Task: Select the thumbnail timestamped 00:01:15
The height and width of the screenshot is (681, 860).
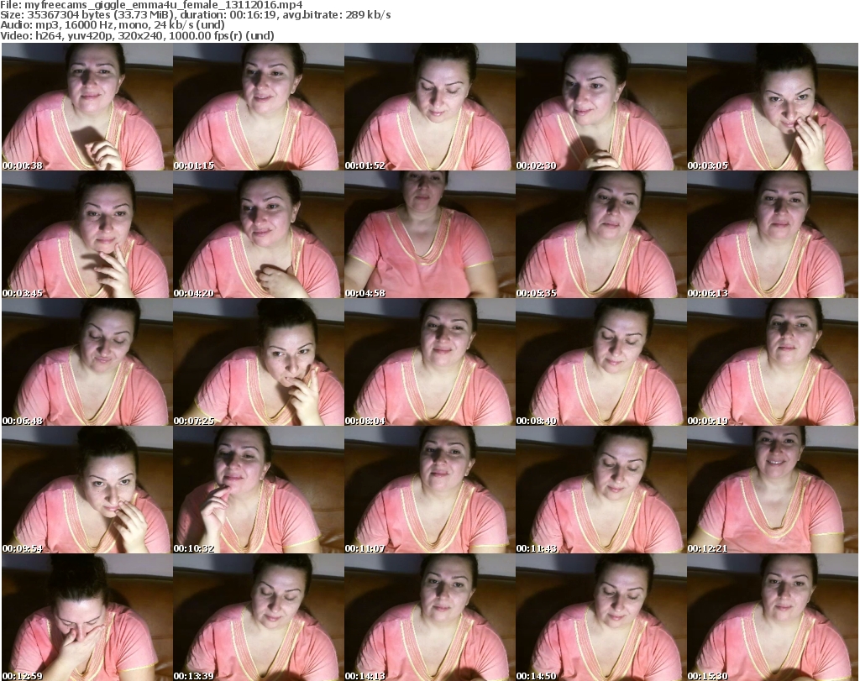Action: click(x=259, y=107)
